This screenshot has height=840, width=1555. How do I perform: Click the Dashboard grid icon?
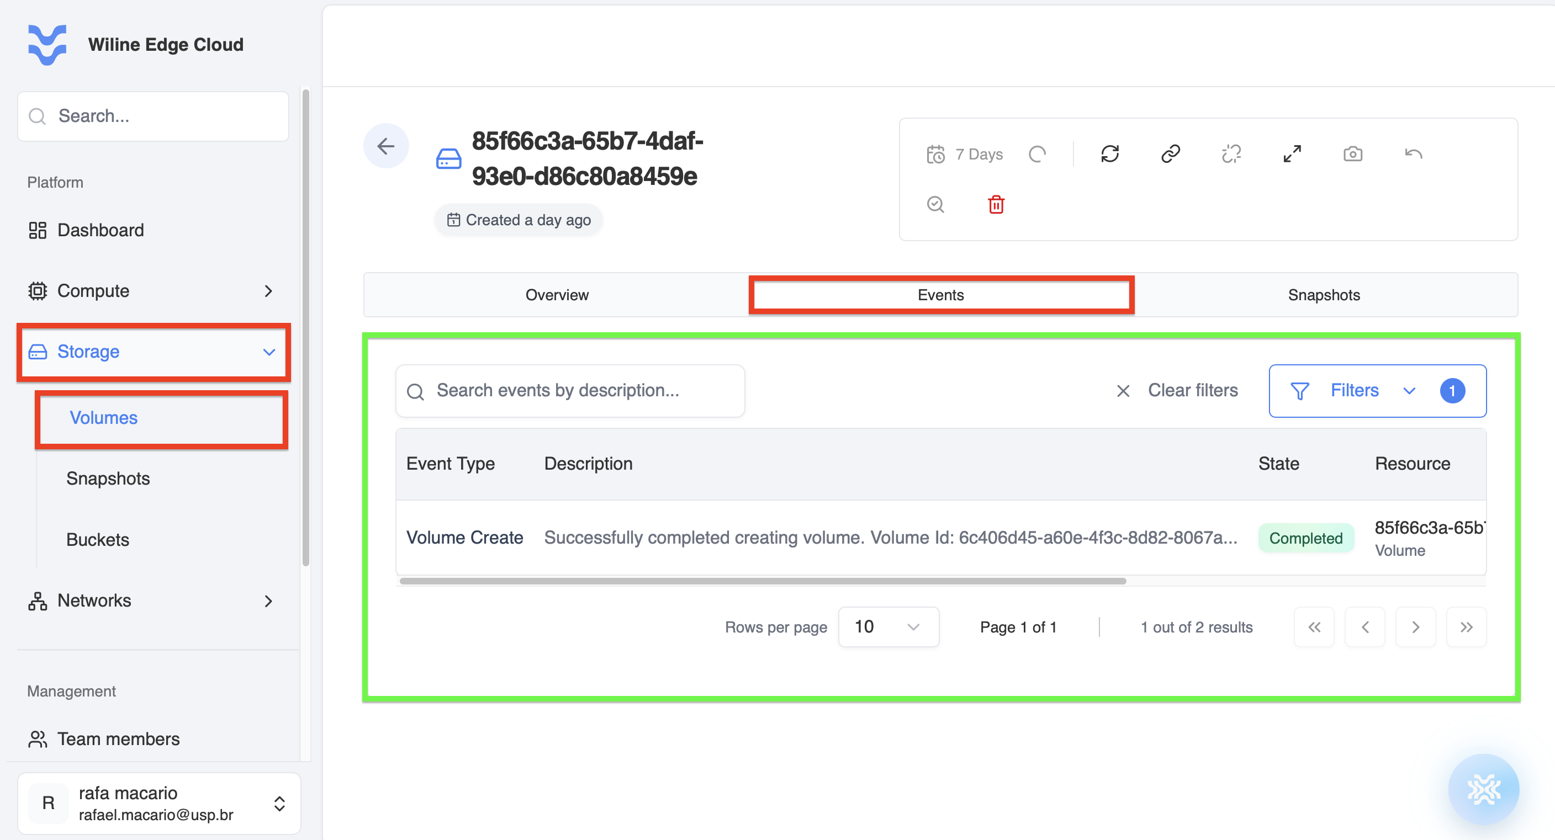38,231
